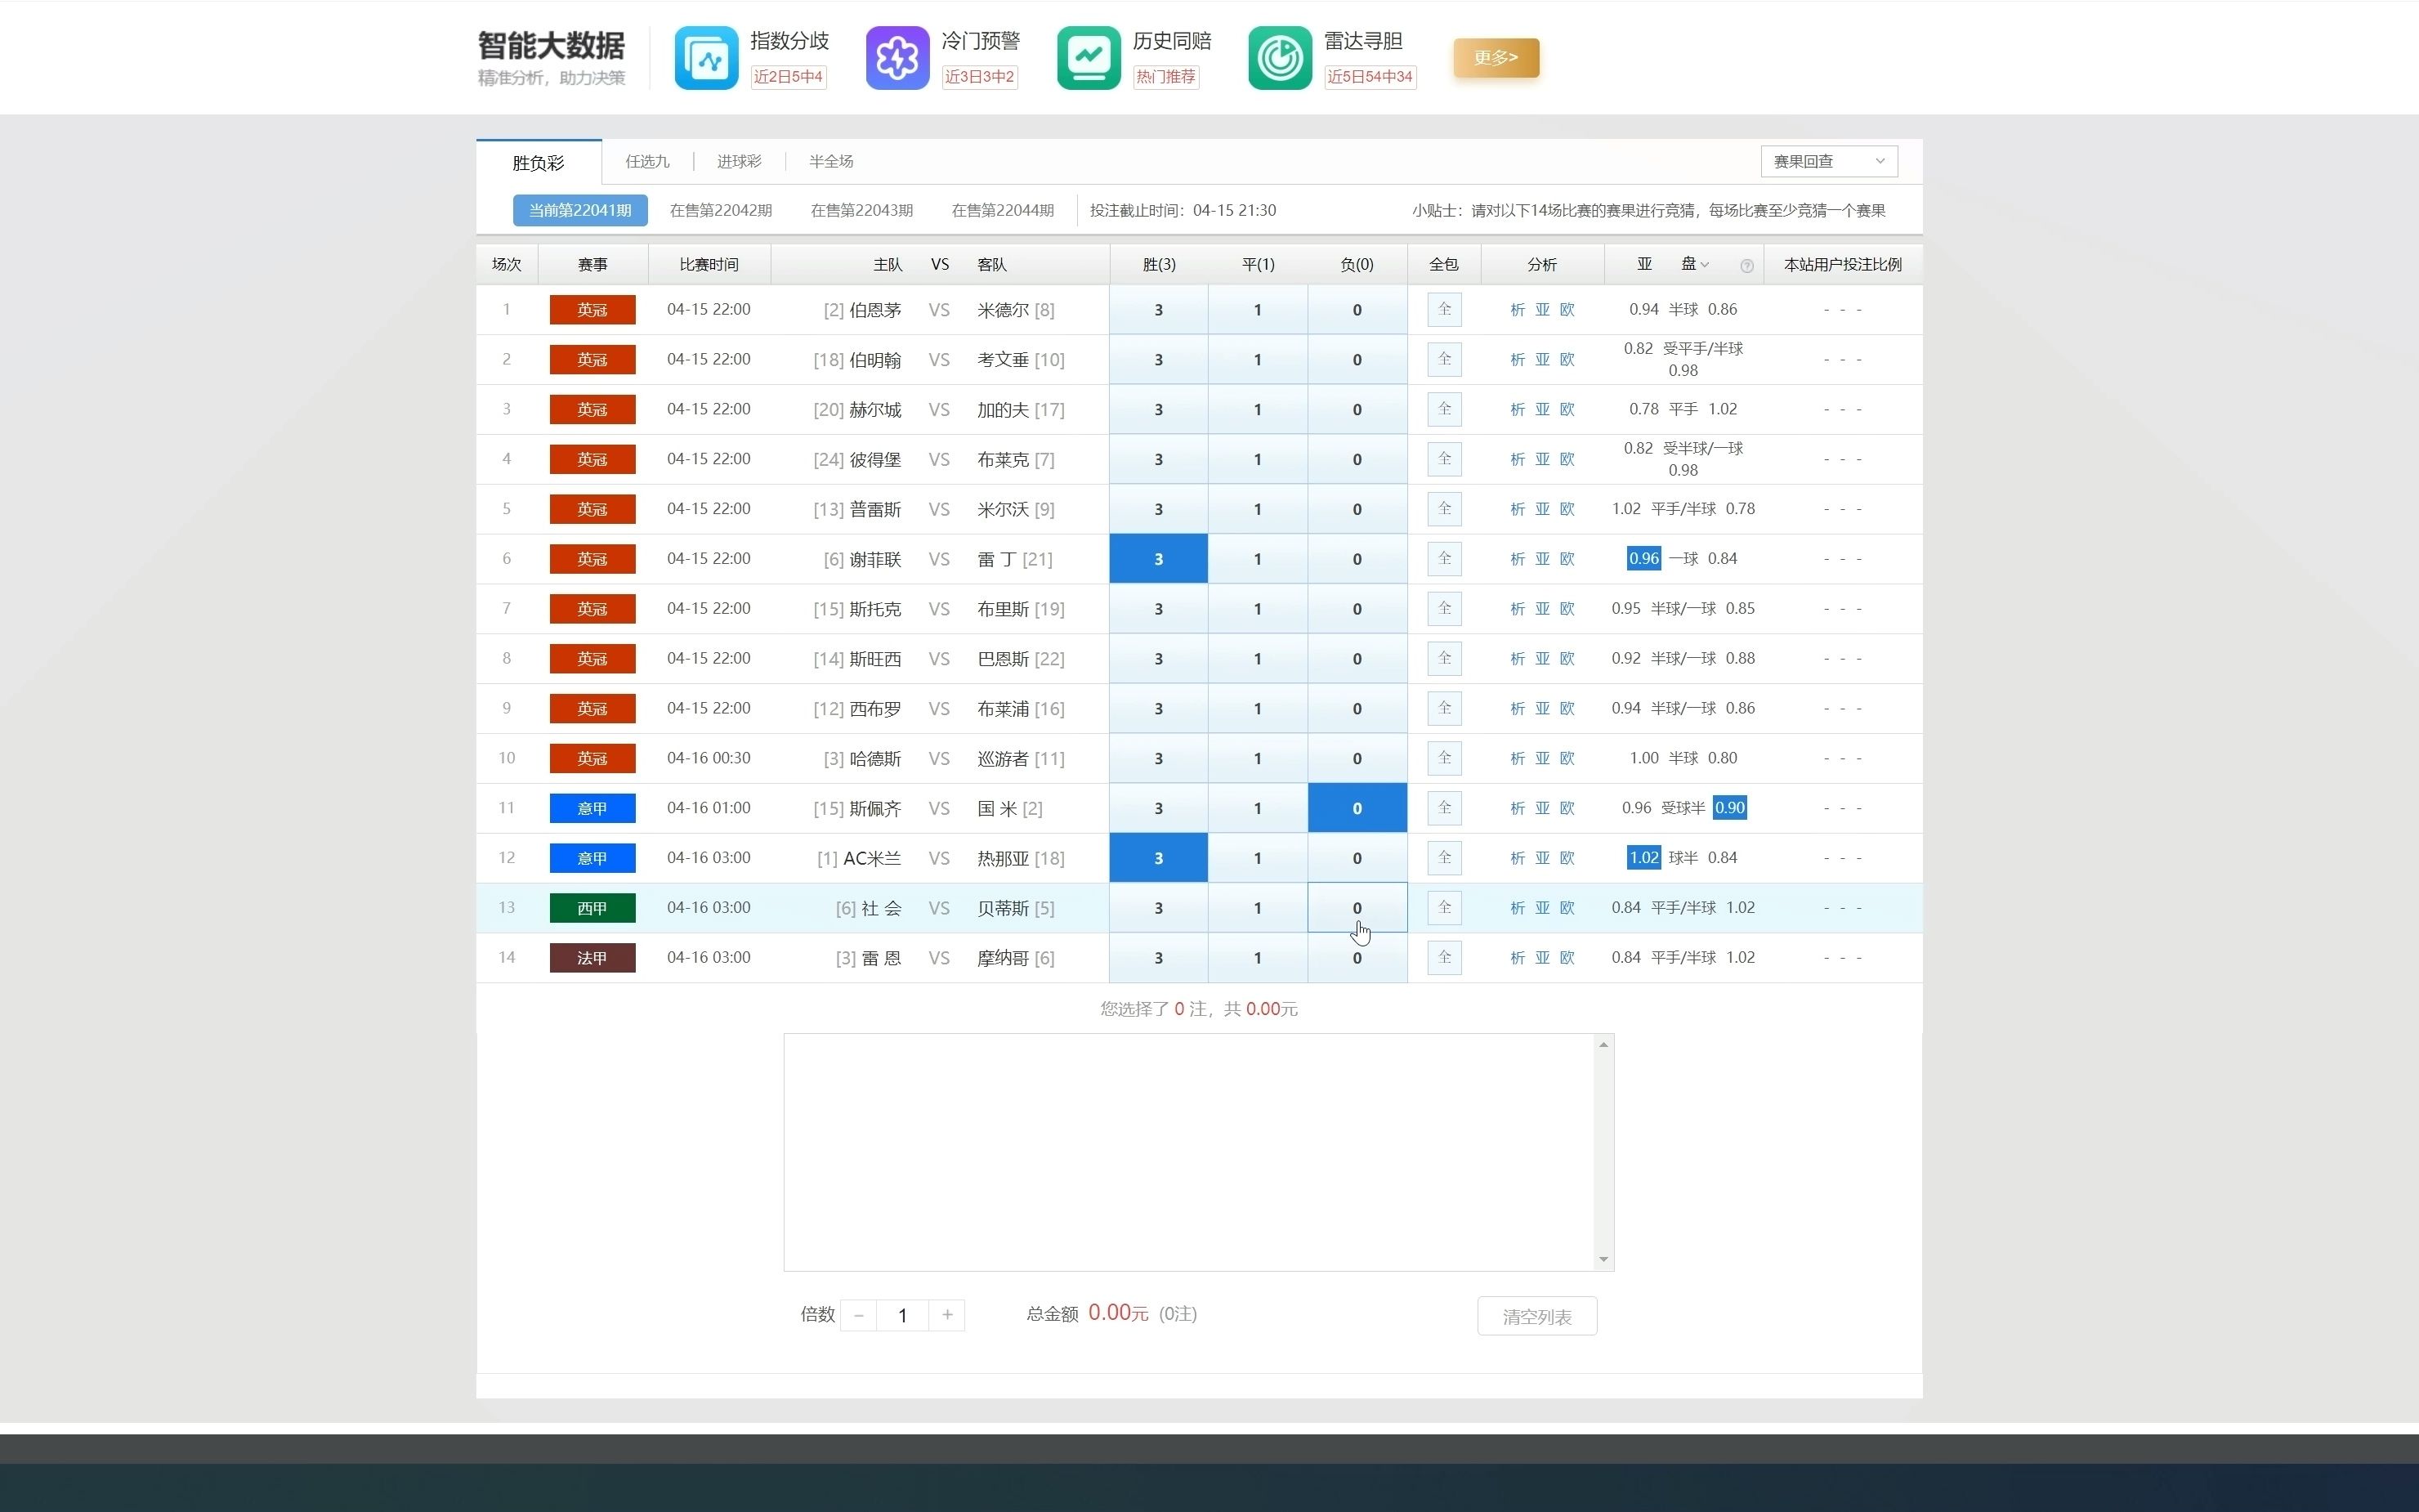Switch to 任选九 tab

point(648,161)
